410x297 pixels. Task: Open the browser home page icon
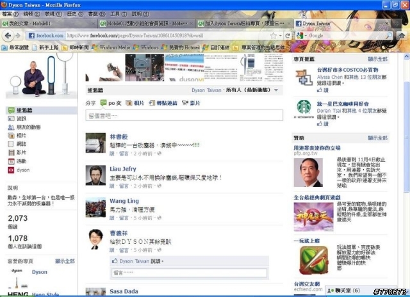(x=402, y=36)
